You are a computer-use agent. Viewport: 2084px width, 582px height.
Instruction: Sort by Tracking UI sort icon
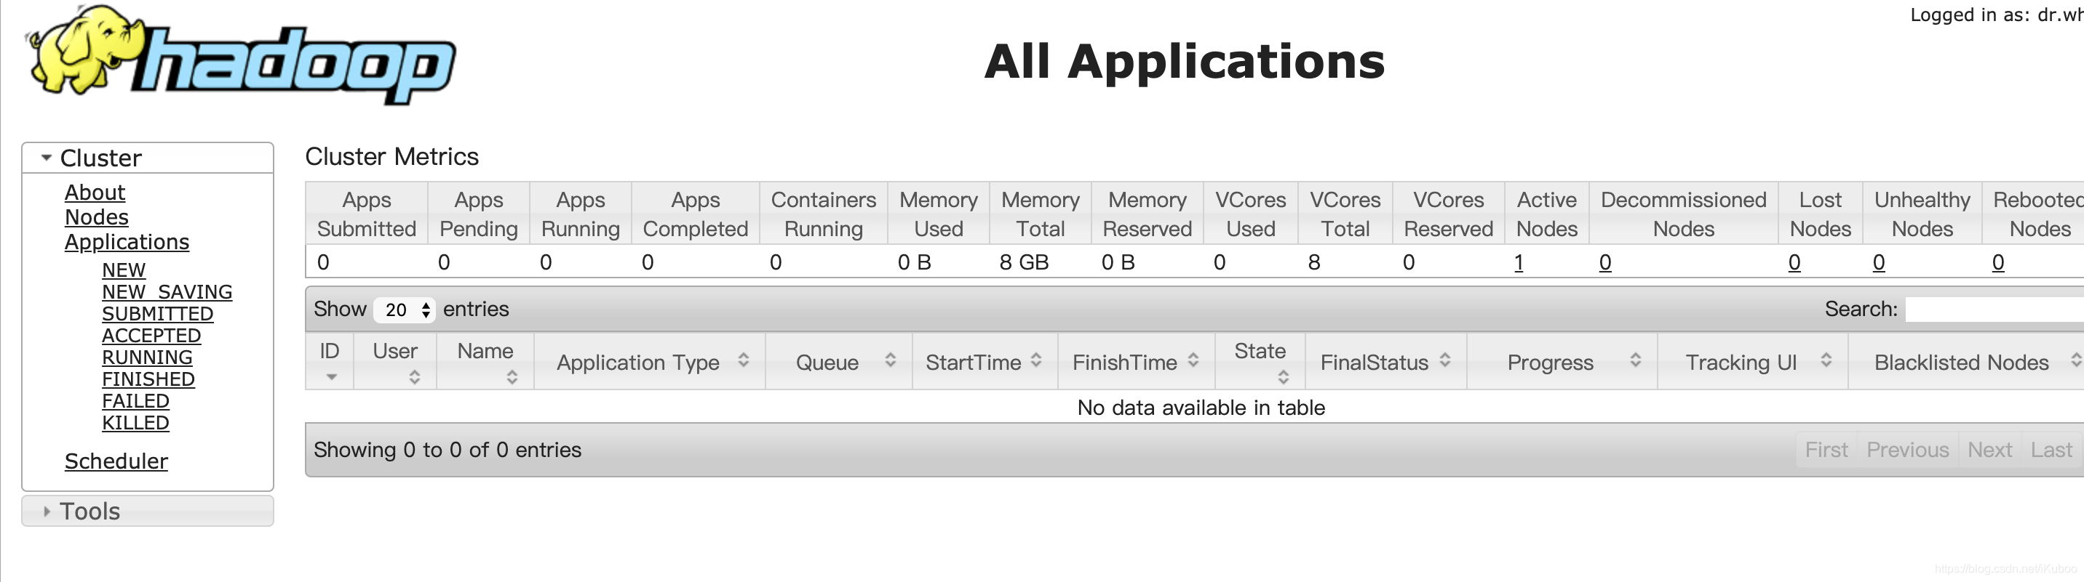pos(1826,360)
